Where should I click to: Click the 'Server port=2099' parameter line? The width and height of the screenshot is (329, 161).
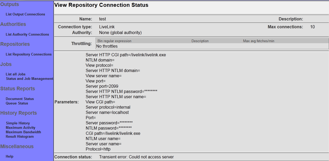[x=104, y=86]
